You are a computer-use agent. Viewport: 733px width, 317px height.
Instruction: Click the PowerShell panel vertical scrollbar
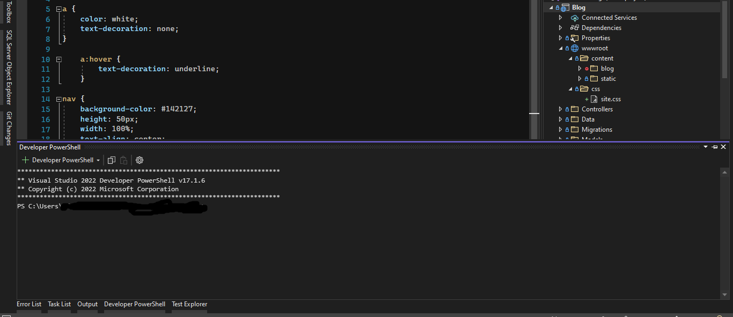pos(724,233)
